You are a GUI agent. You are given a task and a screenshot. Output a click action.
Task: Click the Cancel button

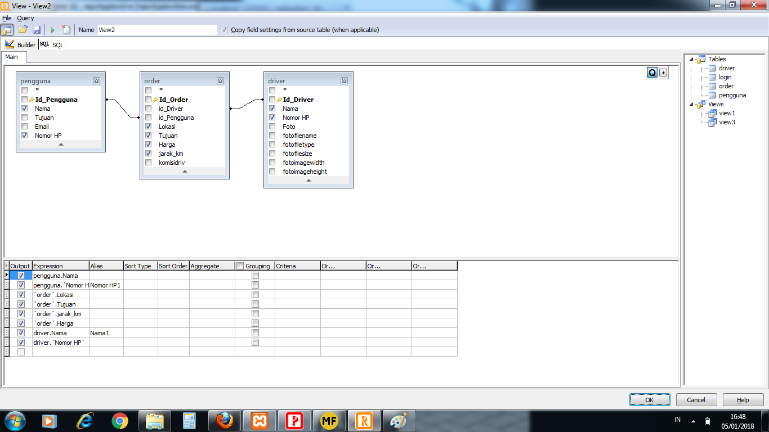click(x=696, y=400)
